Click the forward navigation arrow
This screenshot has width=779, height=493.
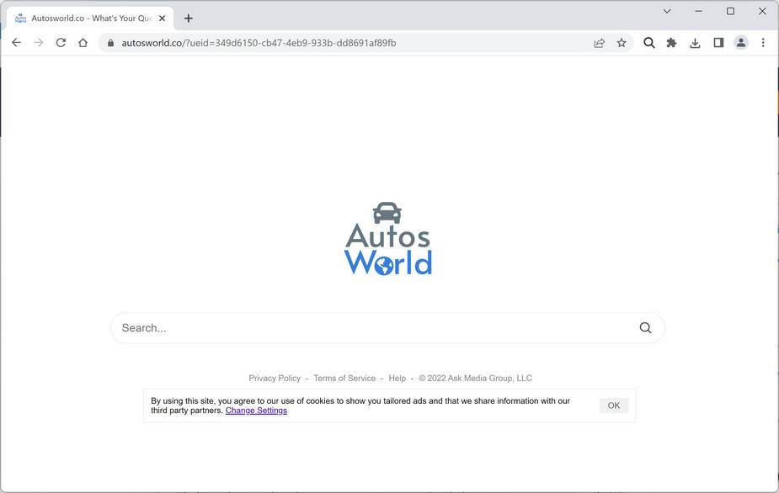coord(38,43)
